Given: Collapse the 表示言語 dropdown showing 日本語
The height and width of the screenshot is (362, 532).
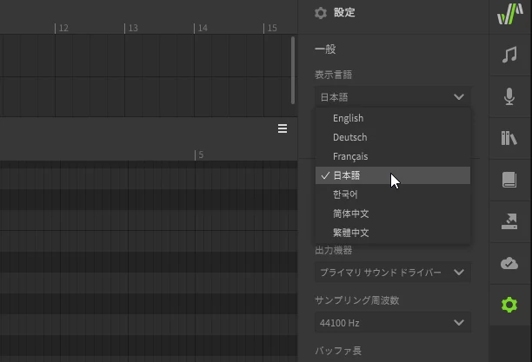Looking at the screenshot, I should click(393, 97).
